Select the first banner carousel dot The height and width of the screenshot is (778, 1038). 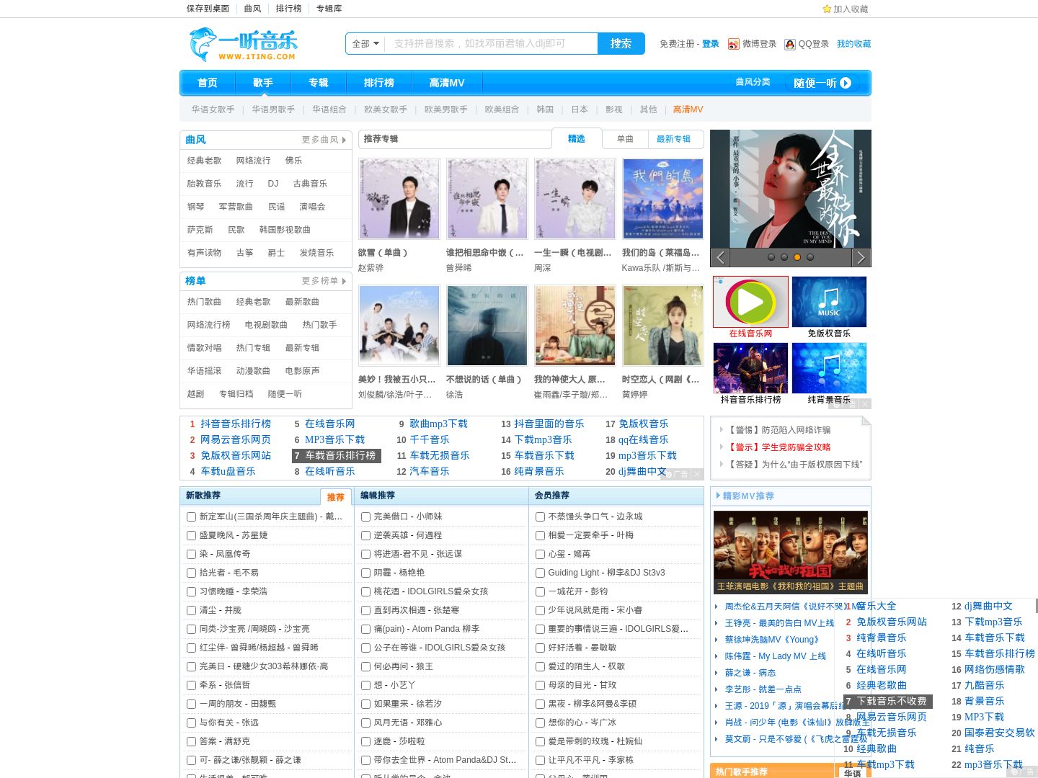[771, 257]
